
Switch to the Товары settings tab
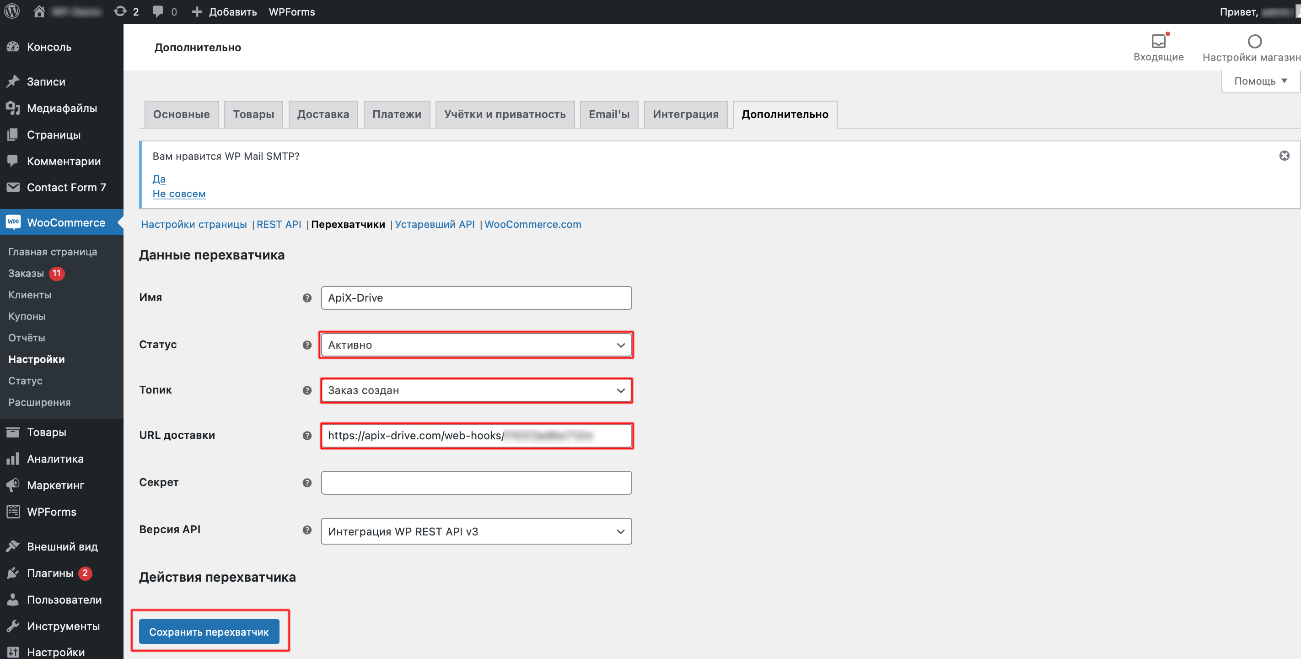click(x=253, y=114)
